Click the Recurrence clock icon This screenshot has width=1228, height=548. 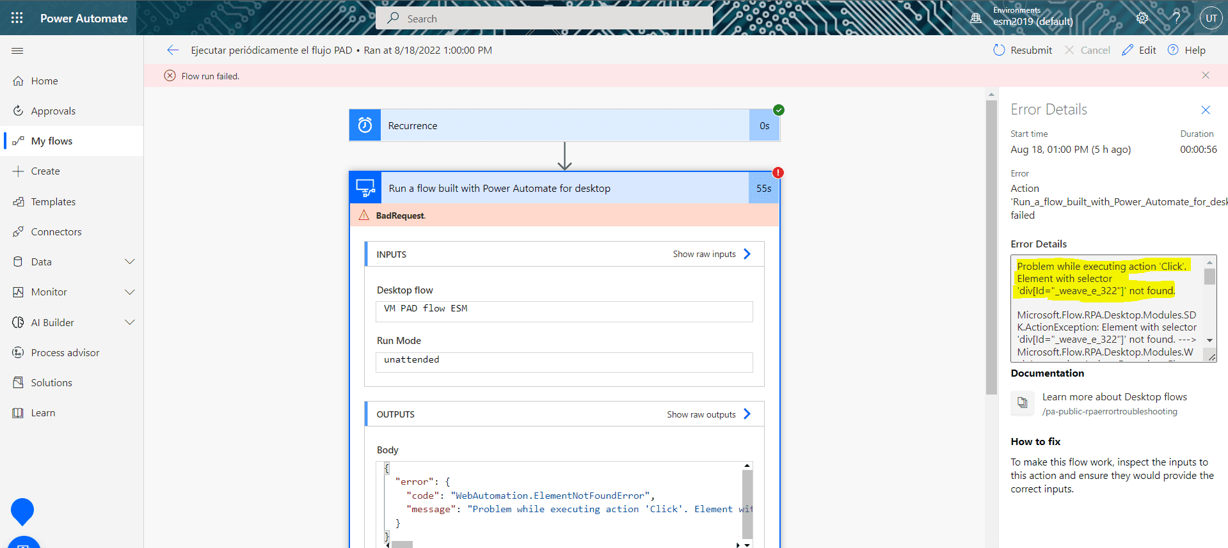[365, 125]
